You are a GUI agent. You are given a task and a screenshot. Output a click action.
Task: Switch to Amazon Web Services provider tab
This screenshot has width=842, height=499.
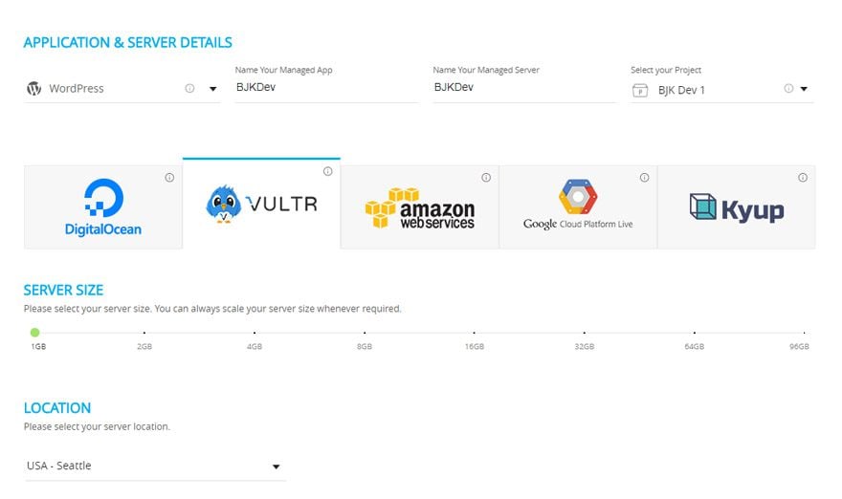pyautogui.click(x=419, y=207)
